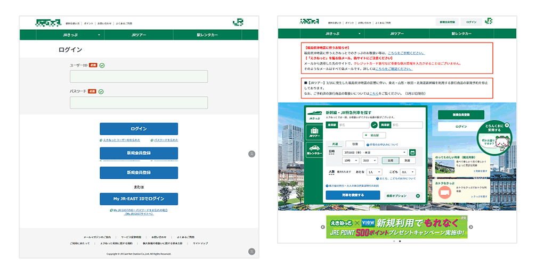Click info icon for おとな、こどもの区分について

(377, 178)
